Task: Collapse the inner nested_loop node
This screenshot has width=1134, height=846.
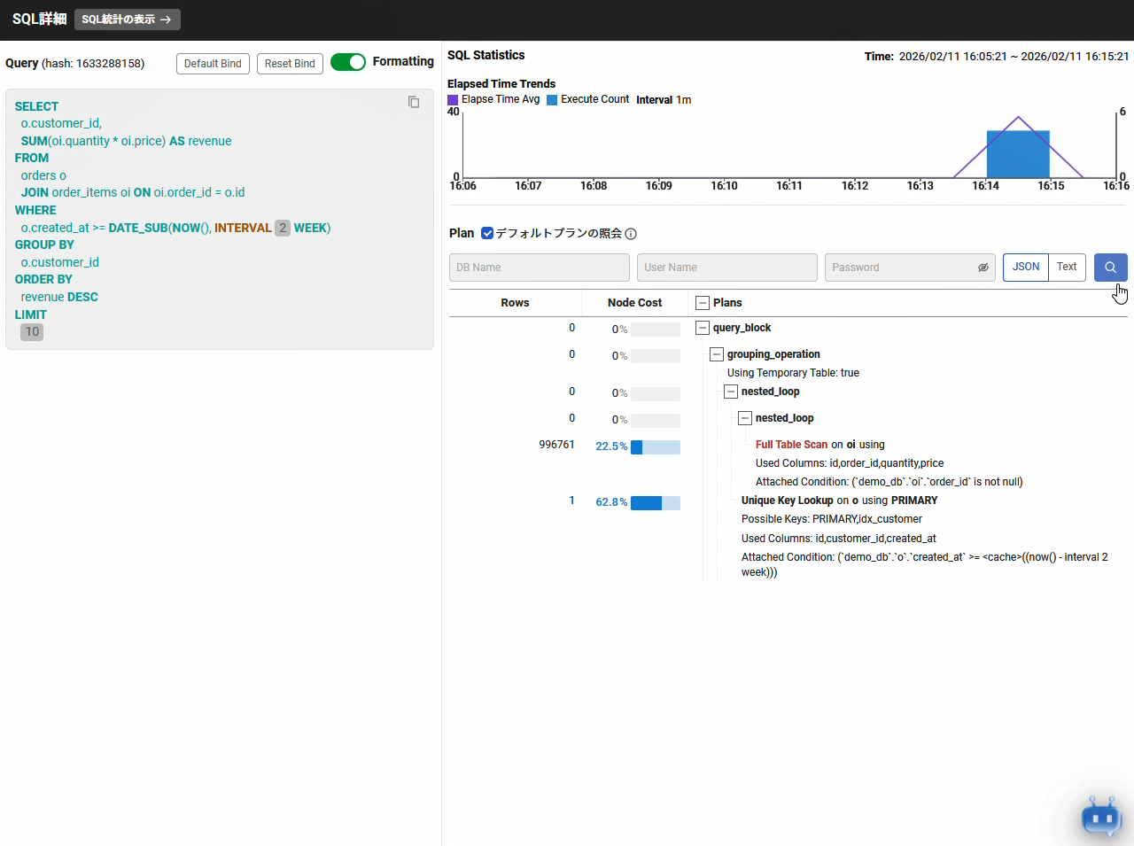Action: pyautogui.click(x=745, y=418)
